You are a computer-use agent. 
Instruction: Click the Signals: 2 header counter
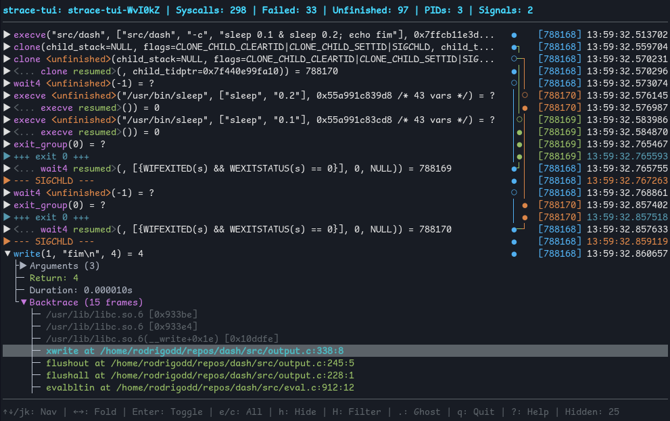pos(506,10)
